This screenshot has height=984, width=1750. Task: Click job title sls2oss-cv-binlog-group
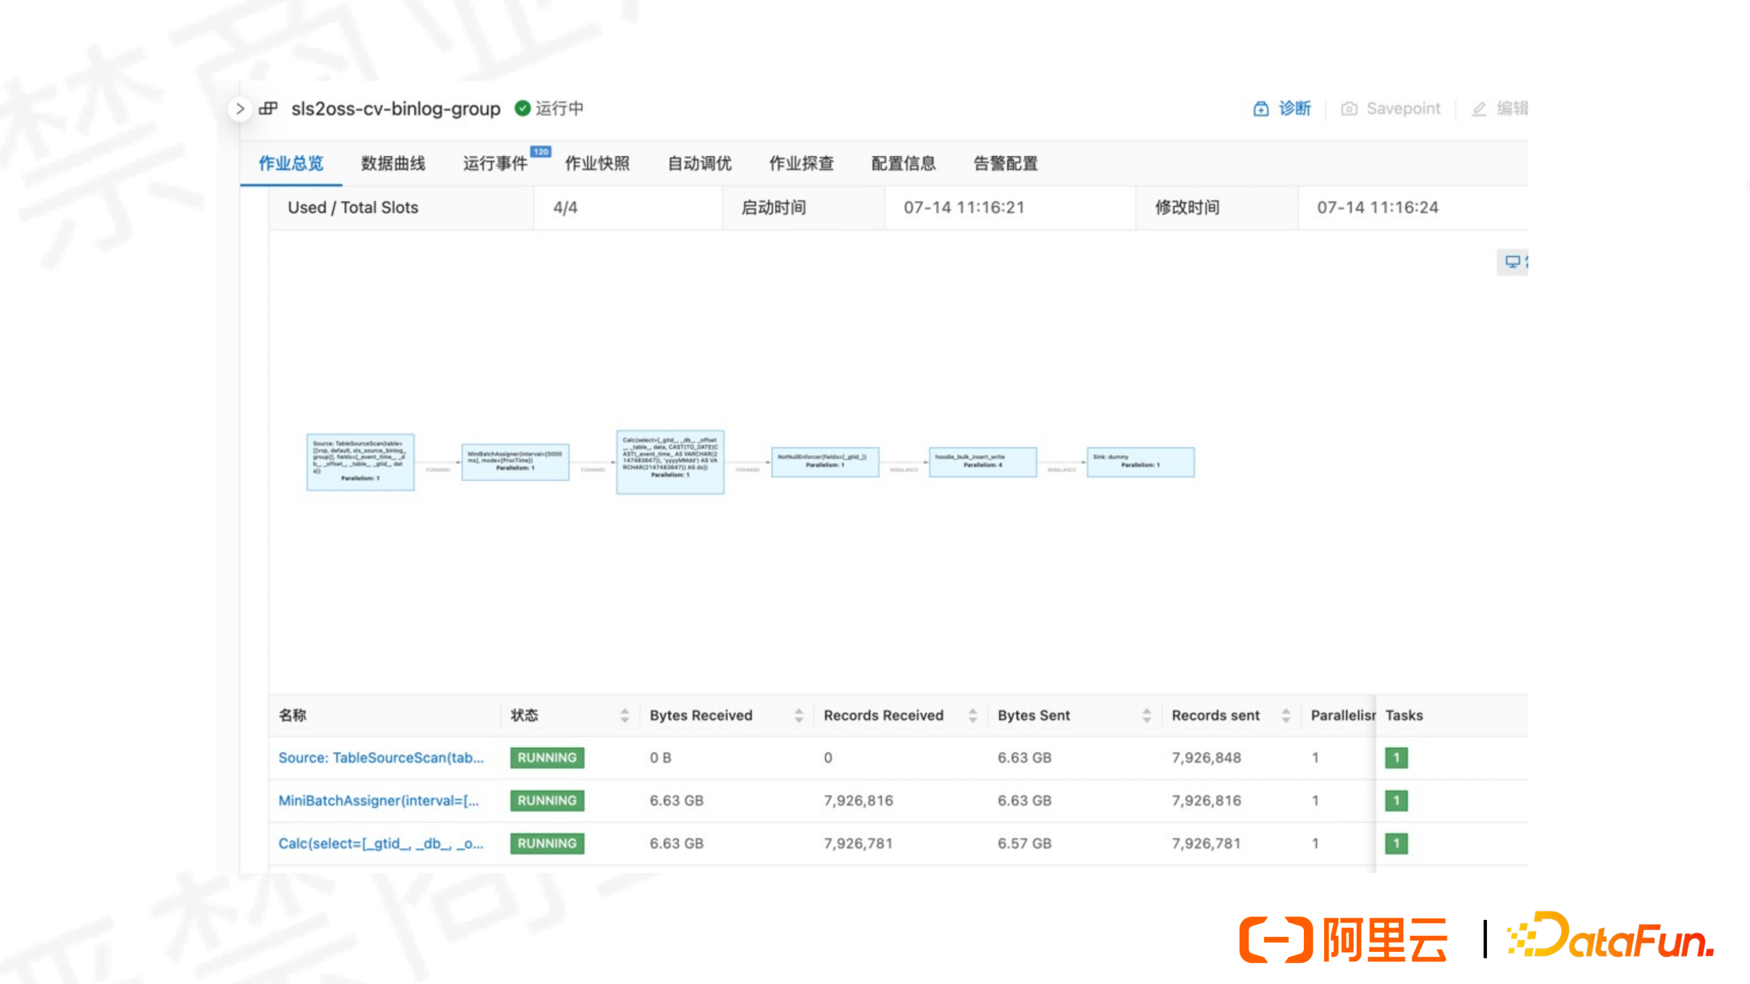[395, 108]
